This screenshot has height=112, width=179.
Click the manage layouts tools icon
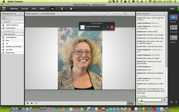click(171, 102)
